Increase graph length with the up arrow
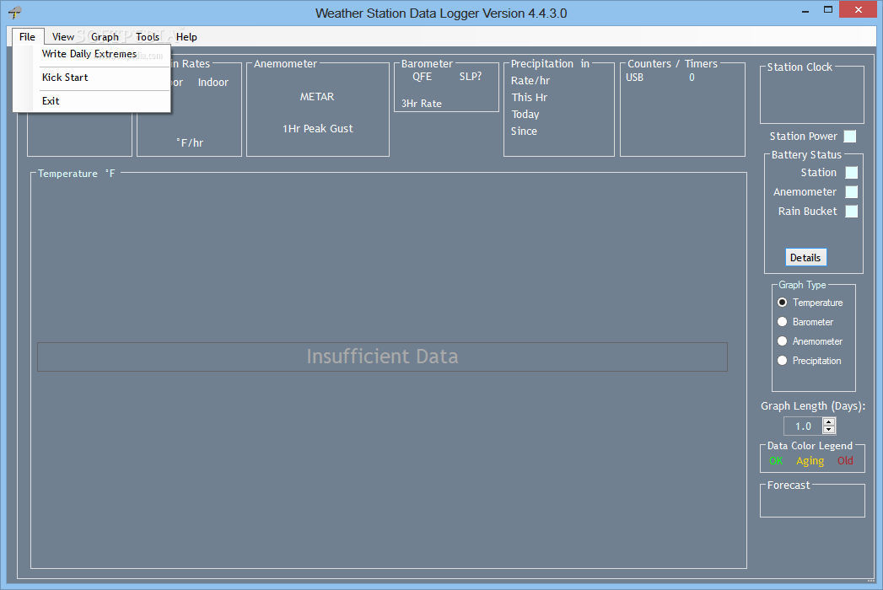The height and width of the screenshot is (590, 883). [828, 422]
